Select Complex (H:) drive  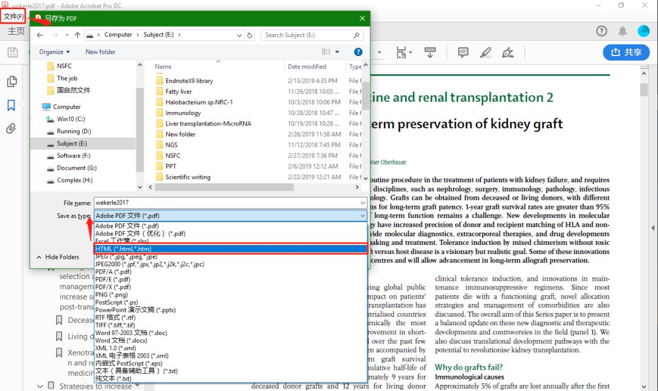coord(75,180)
